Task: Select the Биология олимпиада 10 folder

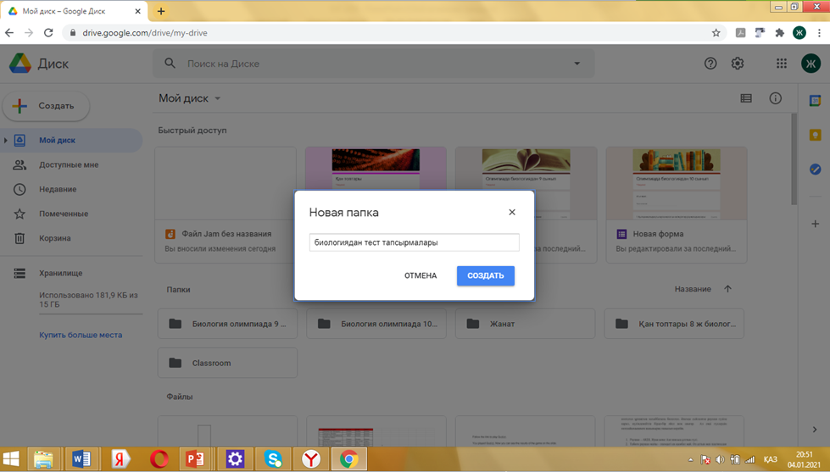Action: pyautogui.click(x=376, y=324)
